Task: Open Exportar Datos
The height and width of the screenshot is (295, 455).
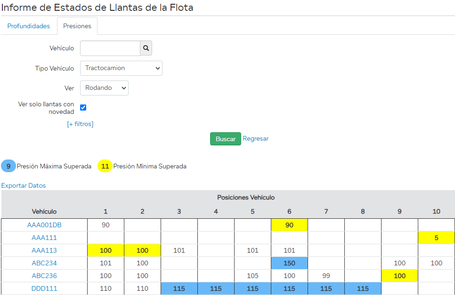Action: coord(23,185)
